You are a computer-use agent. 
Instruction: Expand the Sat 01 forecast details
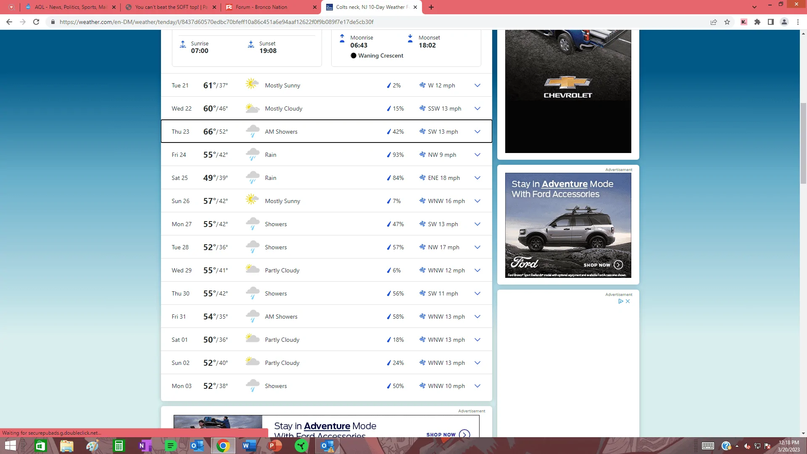477,340
